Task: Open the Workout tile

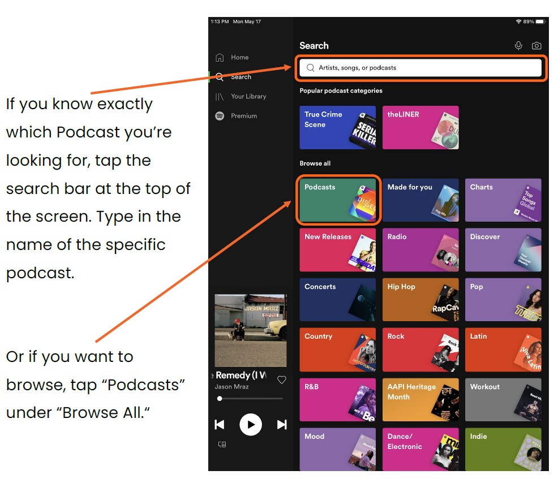Action: click(x=503, y=400)
